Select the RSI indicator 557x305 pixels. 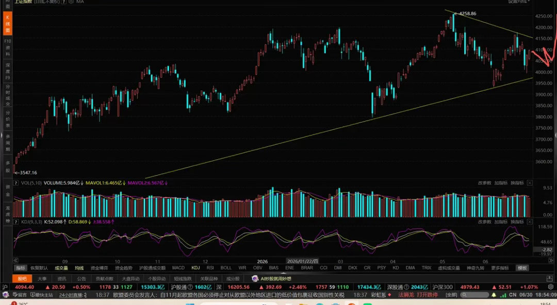[210, 268]
